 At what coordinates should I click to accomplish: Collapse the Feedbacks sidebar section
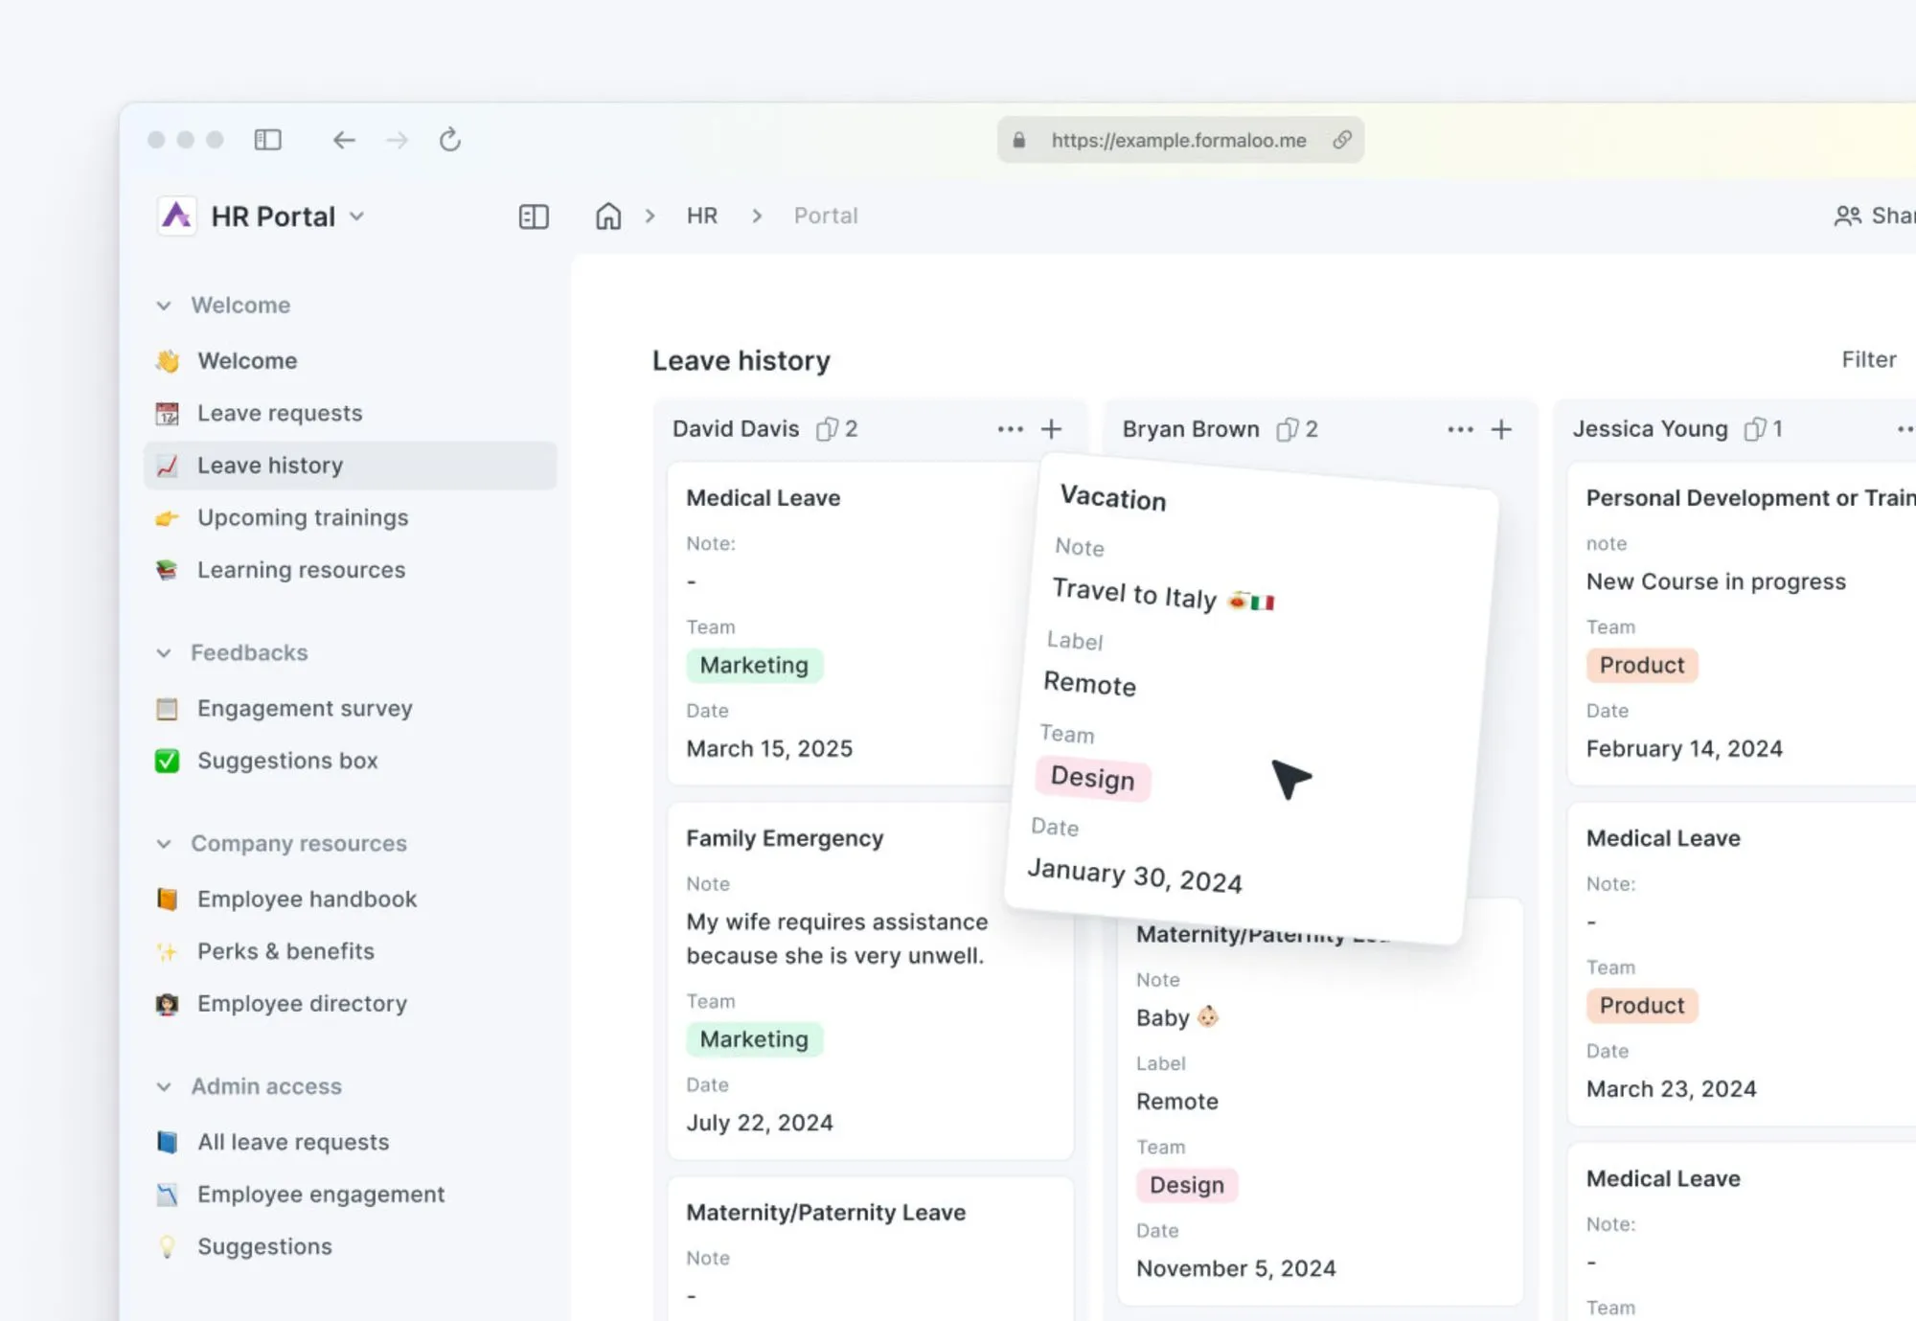164,653
